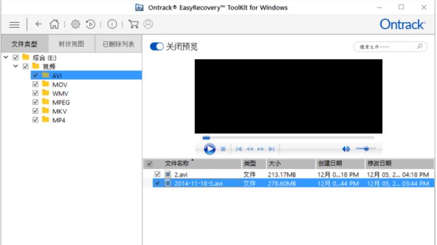Uncheck the AVI checkbox
437x245 pixels.
pos(35,75)
